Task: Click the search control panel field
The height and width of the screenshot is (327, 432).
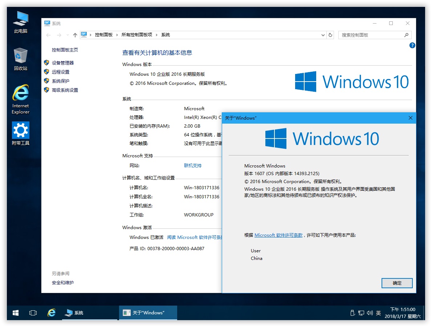Action: (371, 35)
